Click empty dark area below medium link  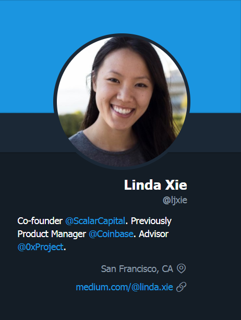121,307
